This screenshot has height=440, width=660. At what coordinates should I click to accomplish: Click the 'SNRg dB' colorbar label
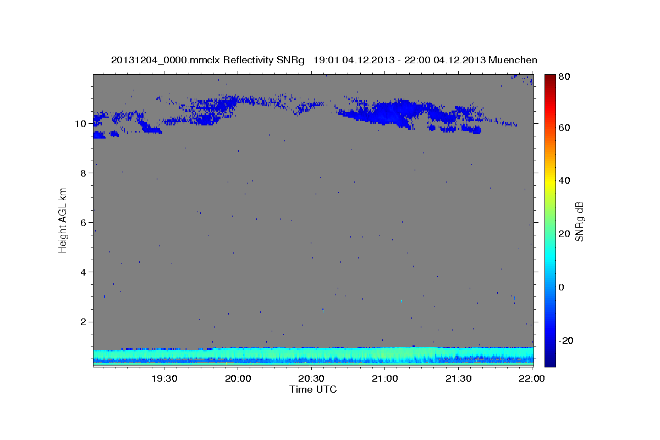579,221
